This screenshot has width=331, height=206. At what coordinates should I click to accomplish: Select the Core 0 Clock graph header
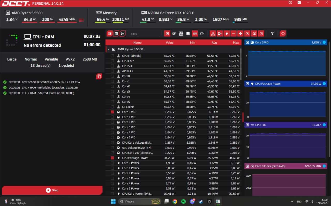tap(286, 166)
